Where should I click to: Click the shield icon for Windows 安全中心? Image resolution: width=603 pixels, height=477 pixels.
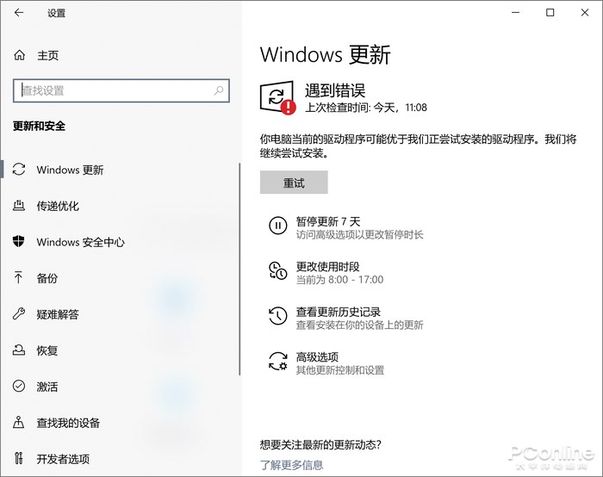click(x=18, y=241)
